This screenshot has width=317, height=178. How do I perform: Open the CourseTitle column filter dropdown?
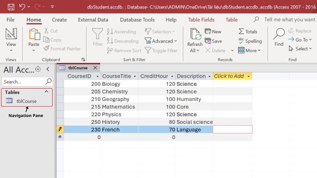coord(135,76)
